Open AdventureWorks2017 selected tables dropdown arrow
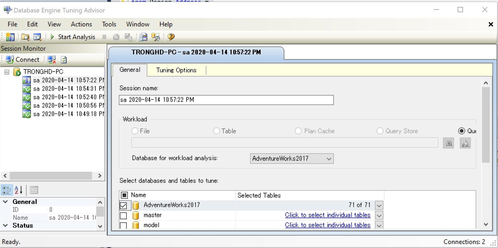The width and height of the screenshot is (498, 248). pos(379,205)
